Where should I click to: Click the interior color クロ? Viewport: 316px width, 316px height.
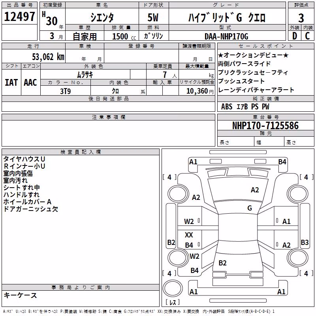pos(115,91)
